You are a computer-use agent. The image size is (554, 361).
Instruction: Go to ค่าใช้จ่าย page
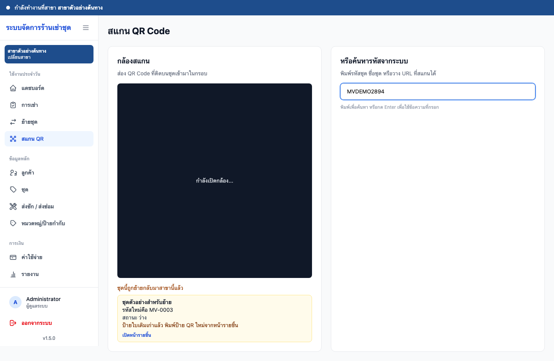[x=49, y=257]
